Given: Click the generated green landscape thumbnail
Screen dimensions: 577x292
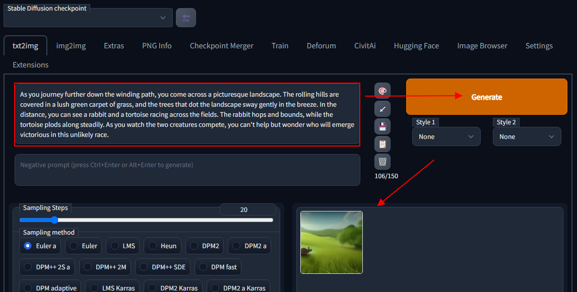Looking at the screenshot, I should (x=332, y=242).
